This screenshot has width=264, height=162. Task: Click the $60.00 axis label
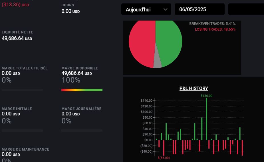[x=147, y=123]
